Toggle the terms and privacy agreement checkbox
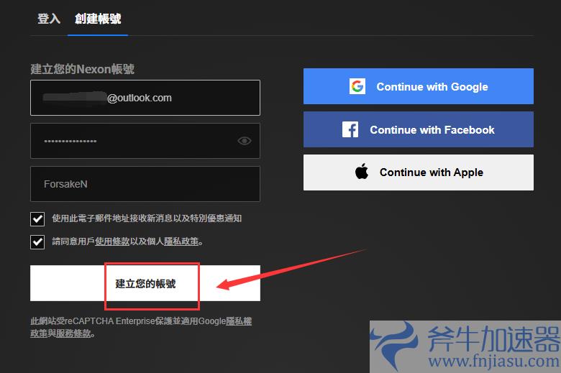561x373 pixels. (37, 242)
